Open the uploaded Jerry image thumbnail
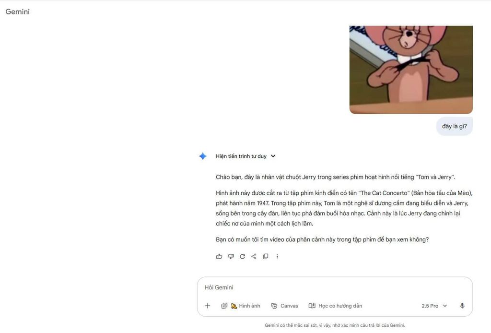491x333 pixels. (x=411, y=70)
